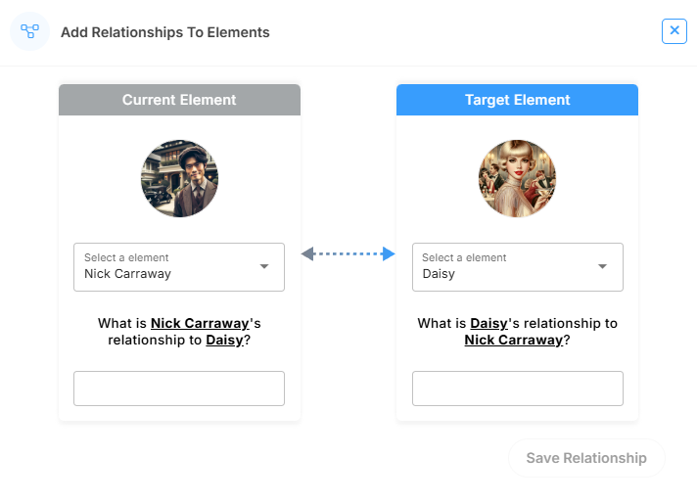Select the Current Element header tab

pyautogui.click(x=179, y=100)
